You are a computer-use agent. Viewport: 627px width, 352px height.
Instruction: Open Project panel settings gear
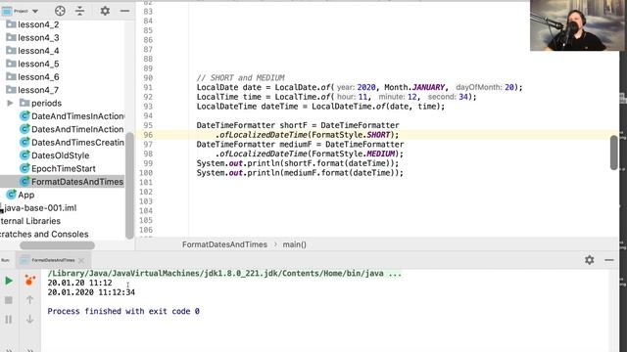[x=105, y=11]
